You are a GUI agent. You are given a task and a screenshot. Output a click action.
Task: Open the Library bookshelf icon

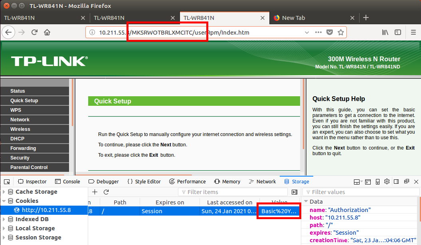[385, 33]
